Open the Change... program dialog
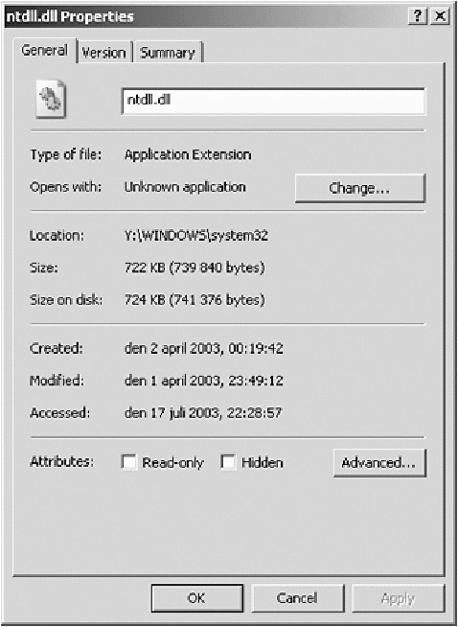 point(360,188)
